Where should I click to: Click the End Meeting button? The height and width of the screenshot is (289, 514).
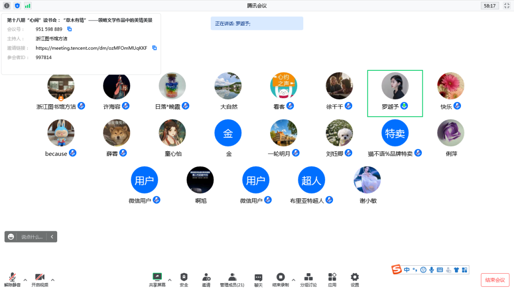tap(495, 280)
